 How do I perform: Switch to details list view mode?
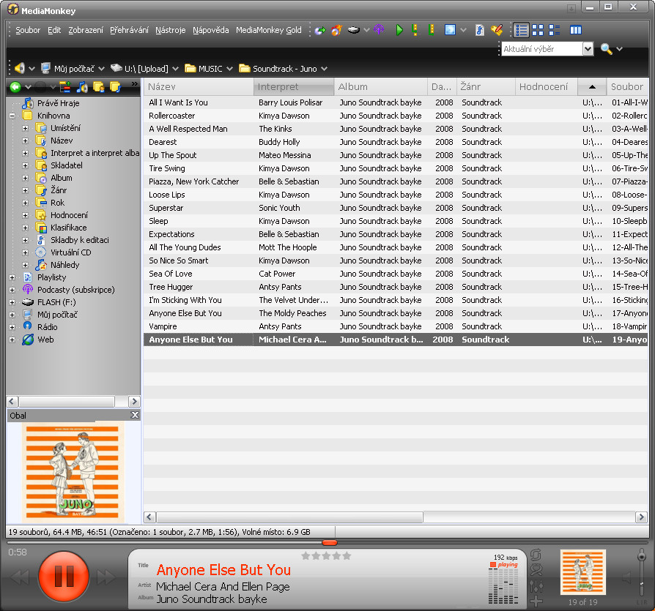[x=521, y=30]
